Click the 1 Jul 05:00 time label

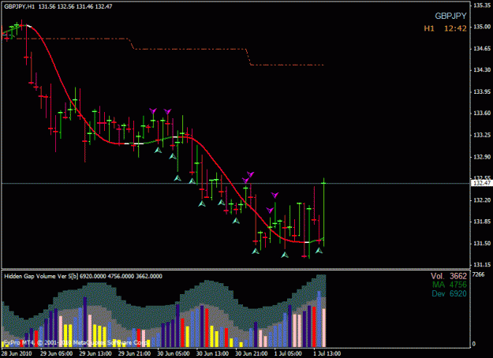(x=289, y=353)
